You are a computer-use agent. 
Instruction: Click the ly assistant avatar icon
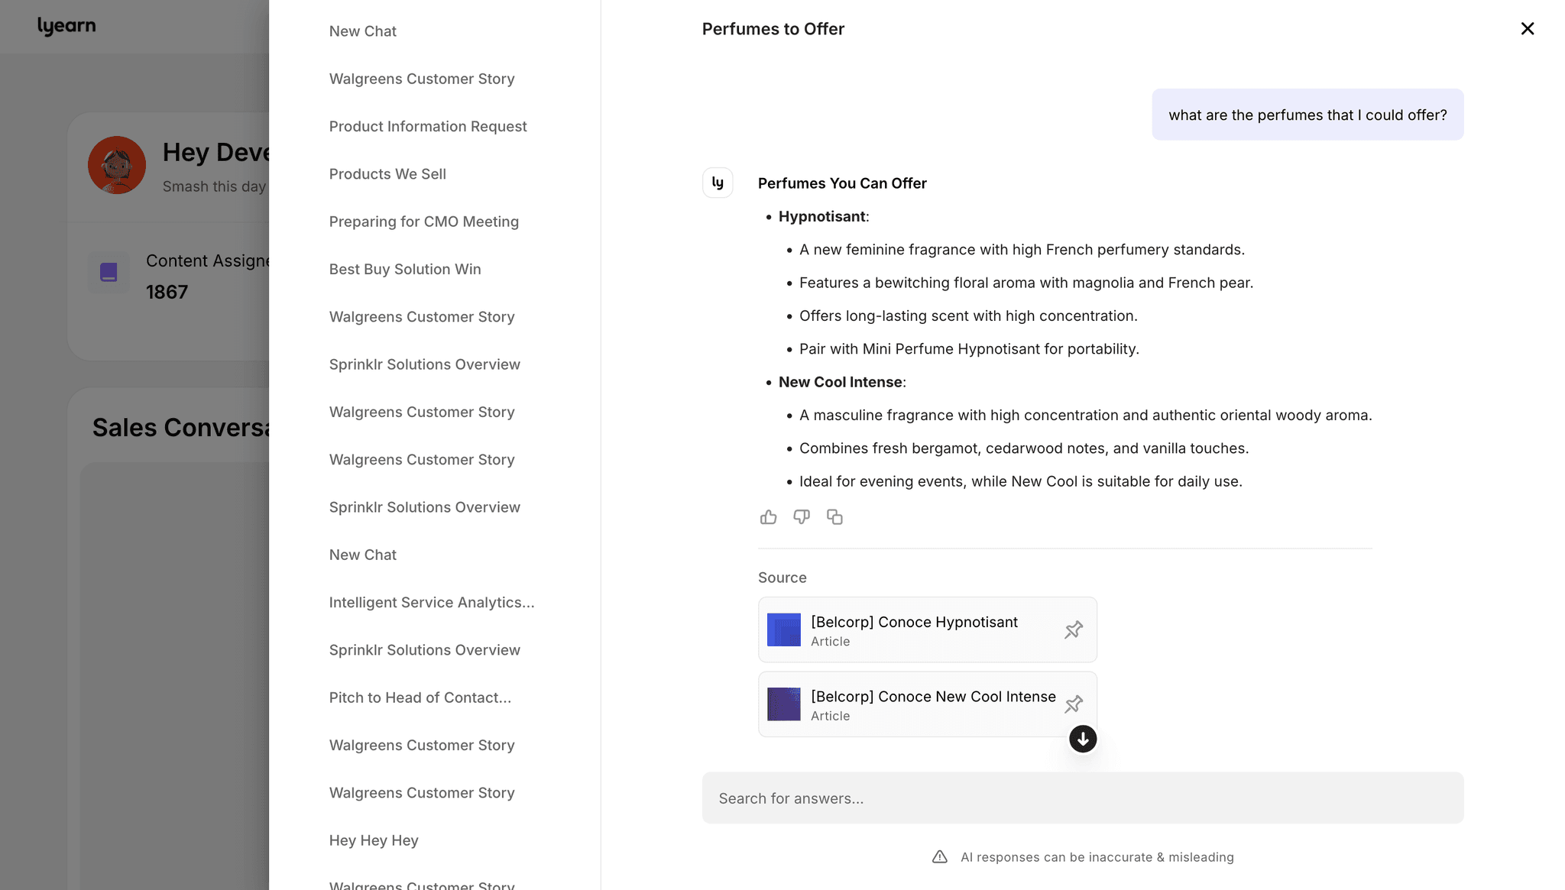718,183
